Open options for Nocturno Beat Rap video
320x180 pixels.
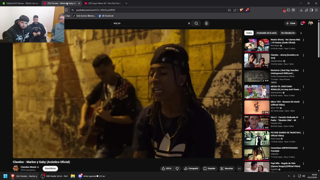(303, 71)
